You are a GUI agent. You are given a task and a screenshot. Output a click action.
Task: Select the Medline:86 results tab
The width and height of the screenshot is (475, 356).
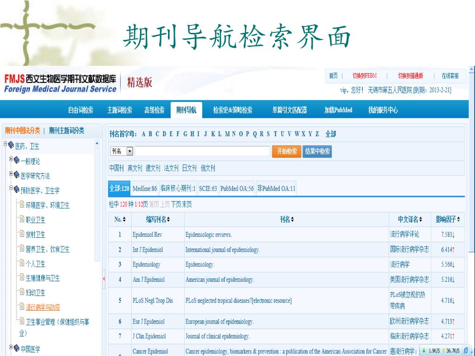[145, 189]
